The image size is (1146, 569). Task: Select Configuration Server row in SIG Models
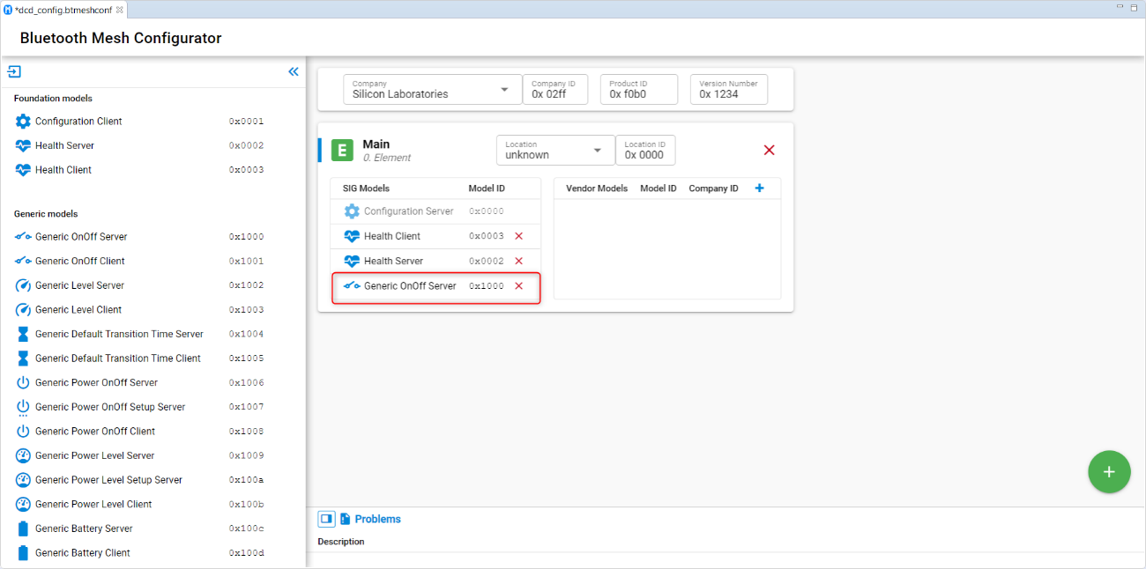(x=435, y=211)
